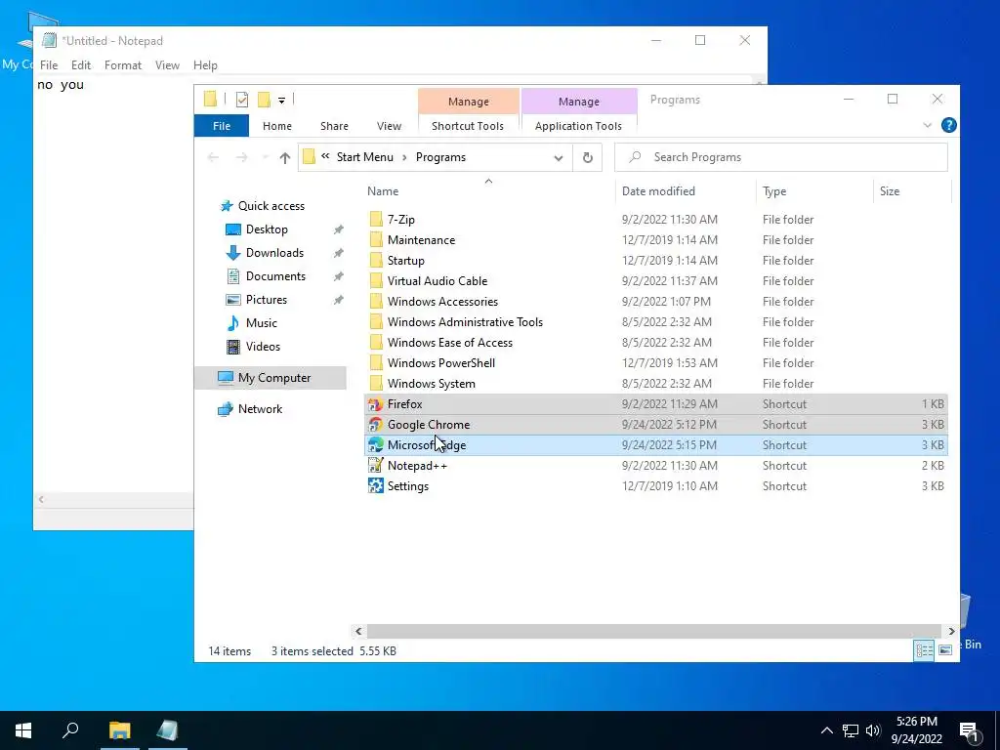Open Music in the navigation pane
The height and width of the screenshot is (750, 1000).
pyautogui.click(x=262, y=323)
